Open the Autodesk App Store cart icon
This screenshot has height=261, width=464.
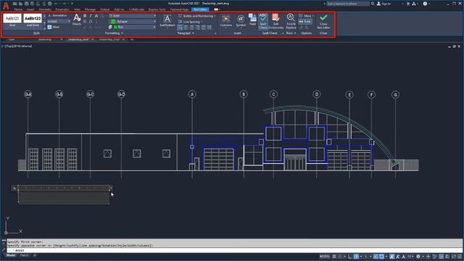click(x=408, y=4)
